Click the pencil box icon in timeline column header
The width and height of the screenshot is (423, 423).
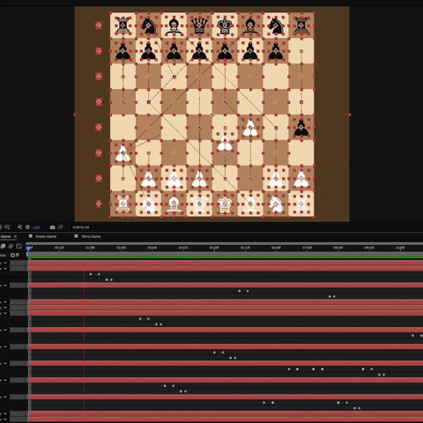tap(18, 255)
